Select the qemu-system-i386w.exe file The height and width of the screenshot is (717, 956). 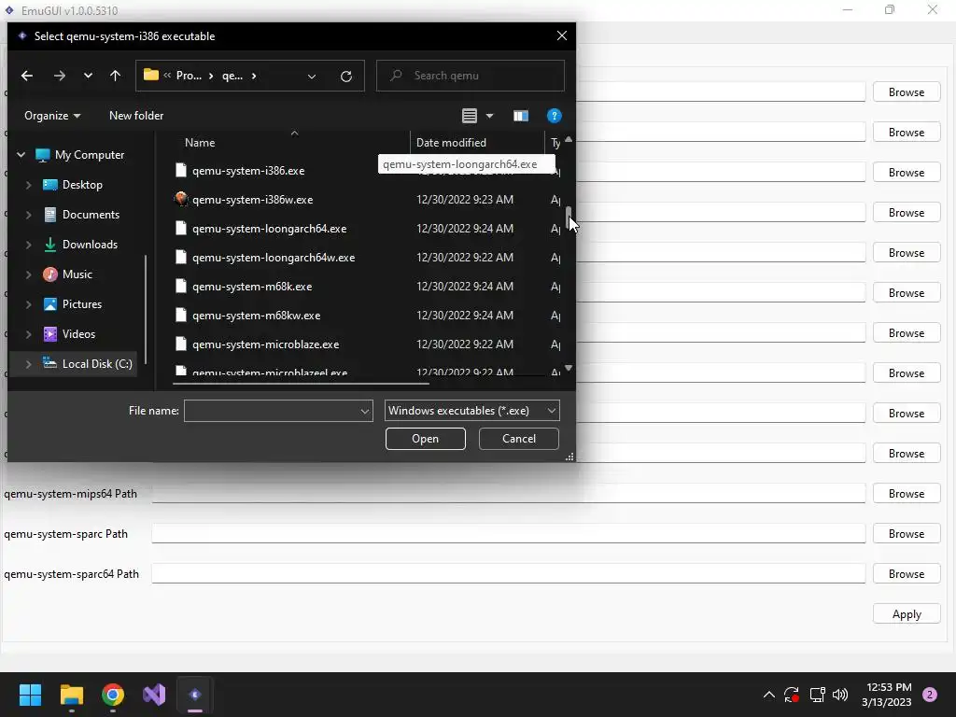252,200
